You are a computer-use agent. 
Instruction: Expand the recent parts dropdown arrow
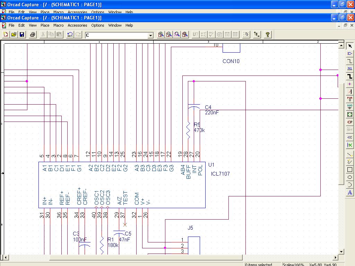point(150,35)
